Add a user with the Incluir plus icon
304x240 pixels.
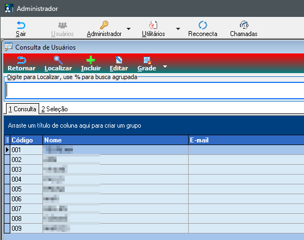(90, 60)
